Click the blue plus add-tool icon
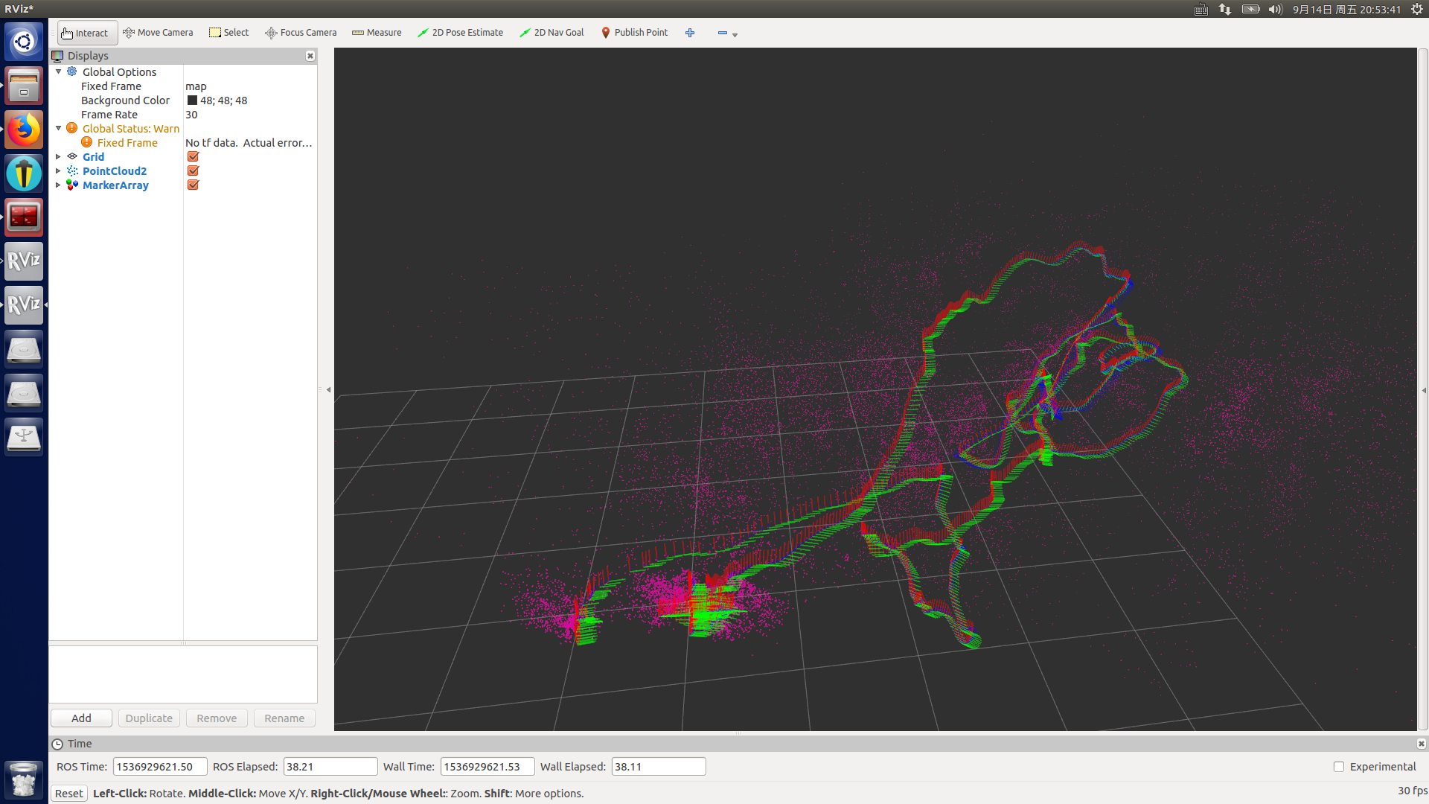The image size is (1429, 804). coord(690,33)
